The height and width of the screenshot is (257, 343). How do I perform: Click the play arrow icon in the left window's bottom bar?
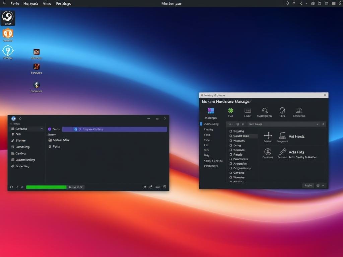click(17, 187)
